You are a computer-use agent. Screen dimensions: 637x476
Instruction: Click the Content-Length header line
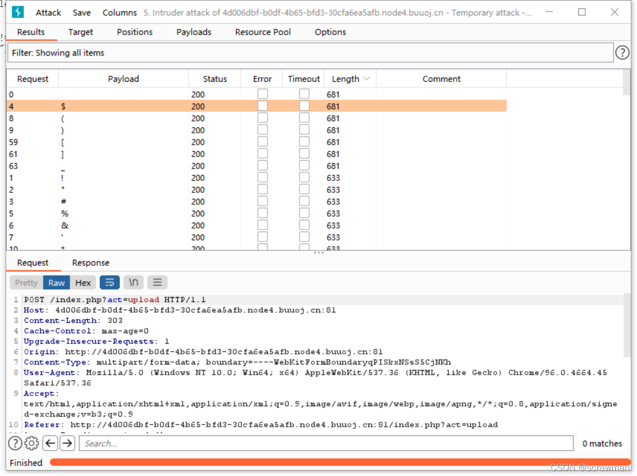(73, 320)
